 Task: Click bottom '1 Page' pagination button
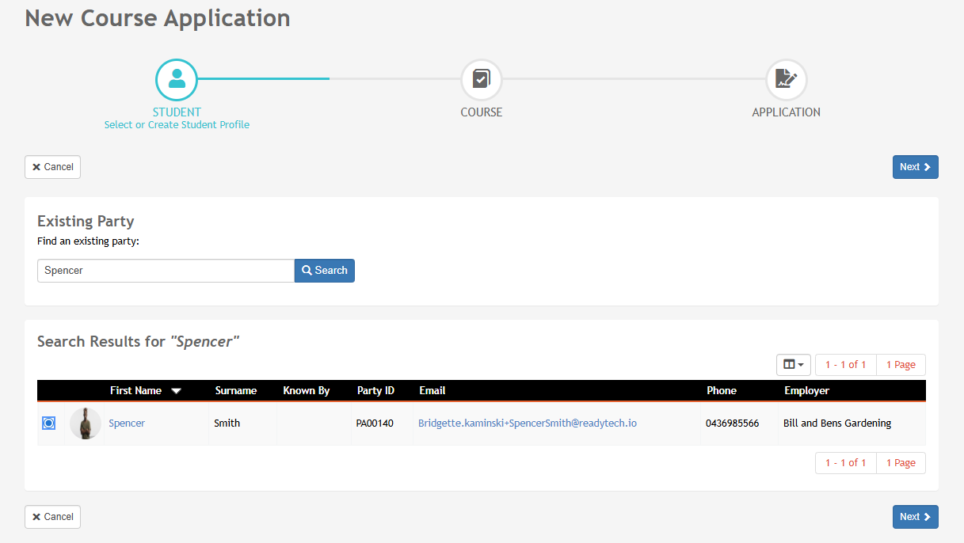pos(901,463)
